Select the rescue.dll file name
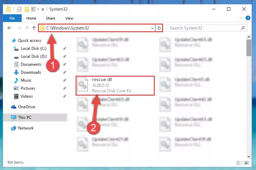Screen dimensions: 256x170 click(x=102, y=79)
